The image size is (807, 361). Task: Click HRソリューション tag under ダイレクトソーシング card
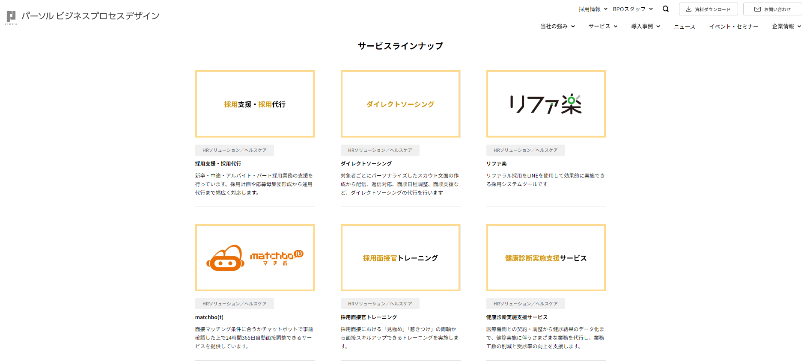(x=380, y=150)
